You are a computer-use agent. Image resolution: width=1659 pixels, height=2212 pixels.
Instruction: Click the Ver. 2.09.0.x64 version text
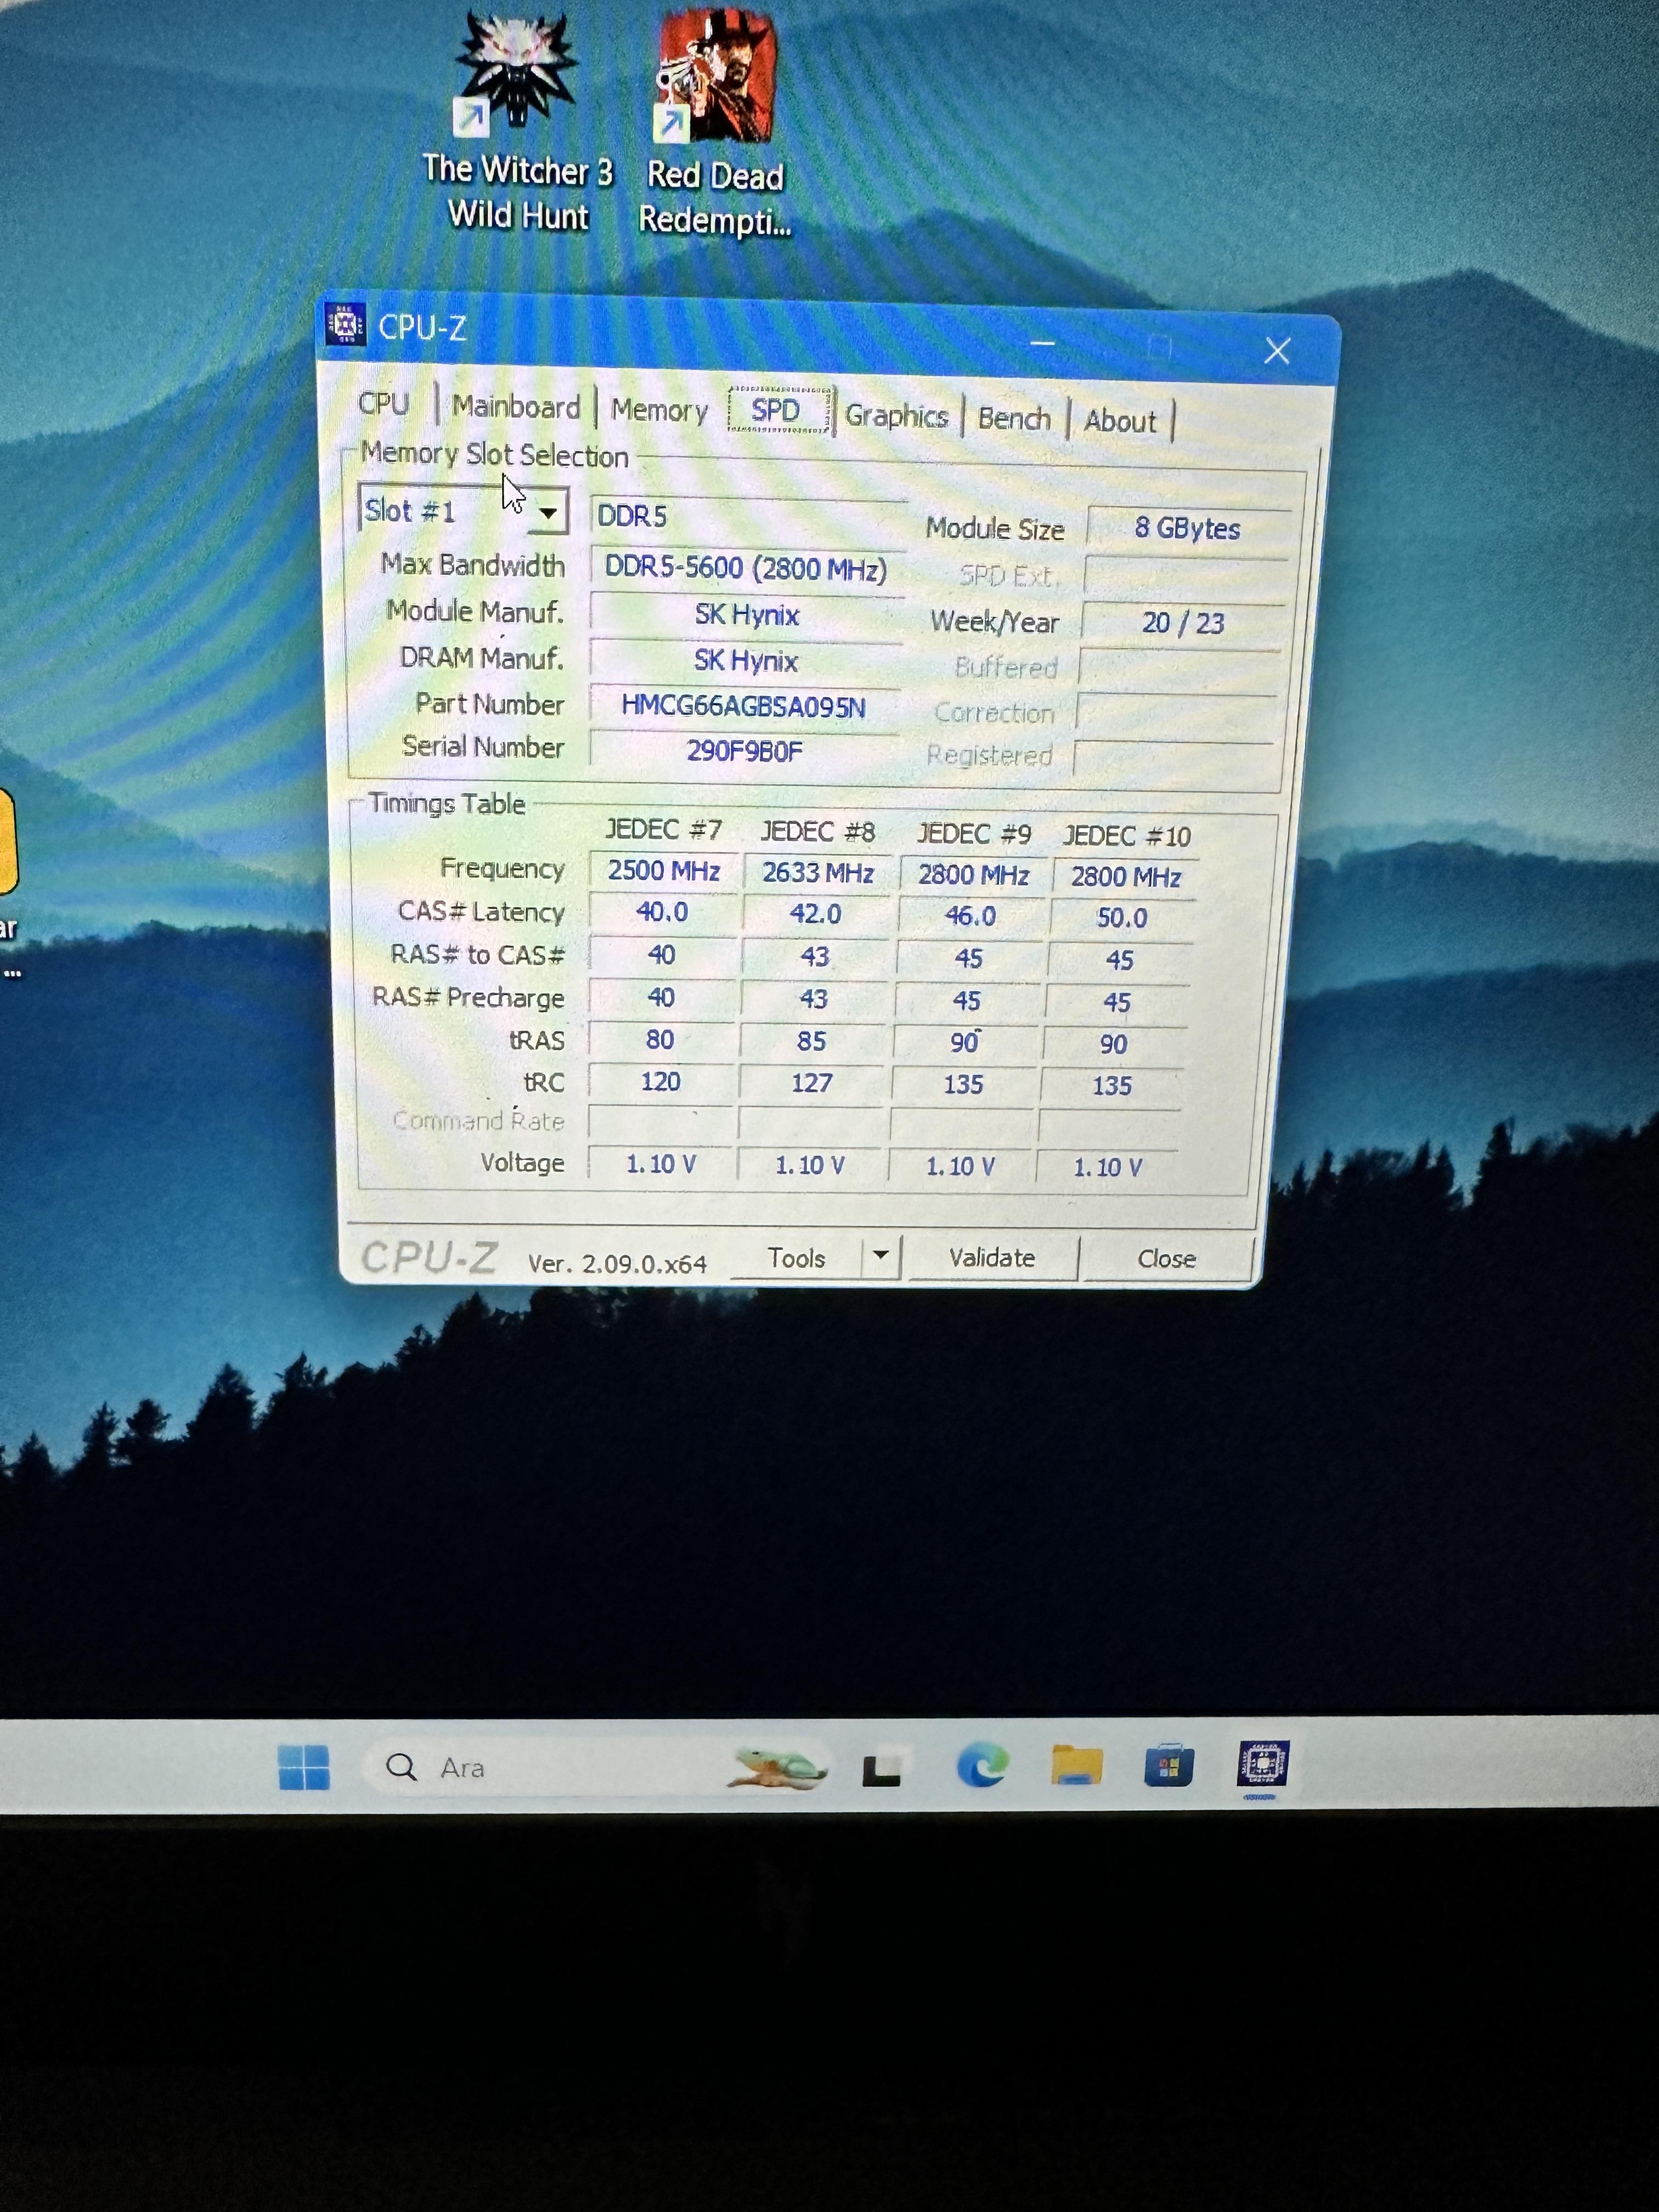(617, 1264)
